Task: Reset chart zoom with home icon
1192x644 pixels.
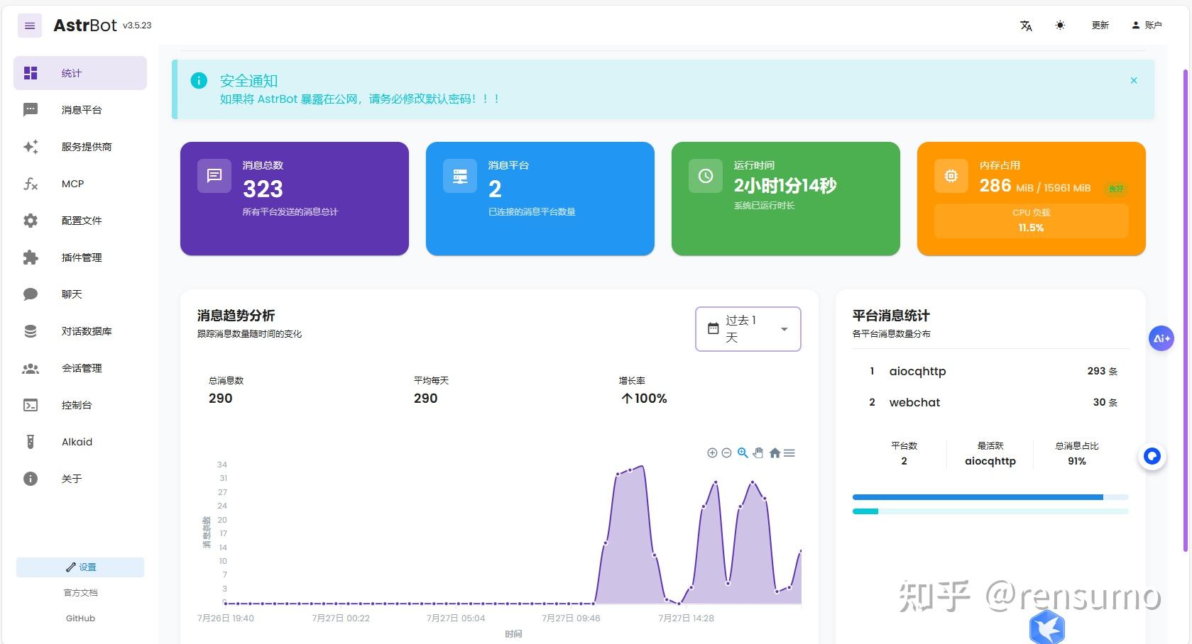Action: point(775,453)
